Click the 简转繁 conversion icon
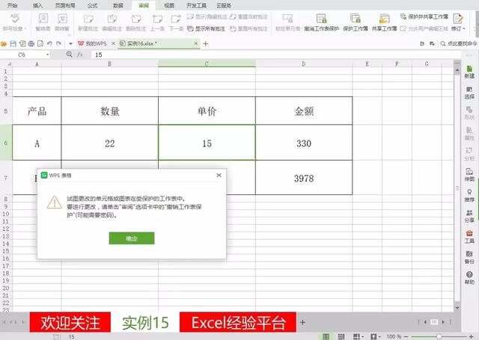The width and height of the screenshot is (479, 340). pyautogui.click(x=62, y=19)
